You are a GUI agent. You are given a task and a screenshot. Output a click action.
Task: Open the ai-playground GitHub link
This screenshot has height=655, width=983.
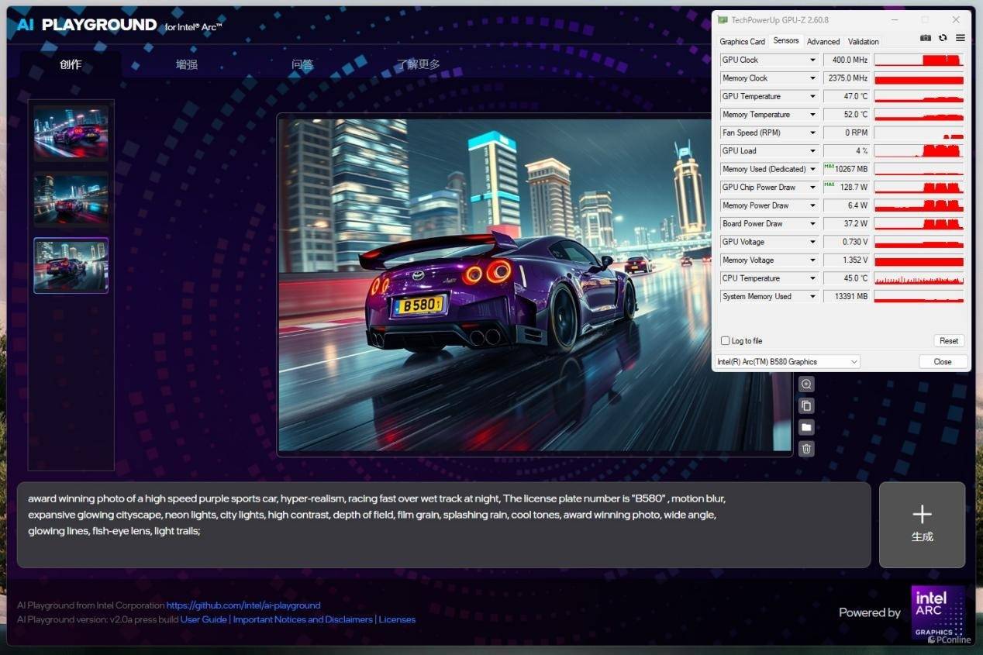(x=243, y=605)
